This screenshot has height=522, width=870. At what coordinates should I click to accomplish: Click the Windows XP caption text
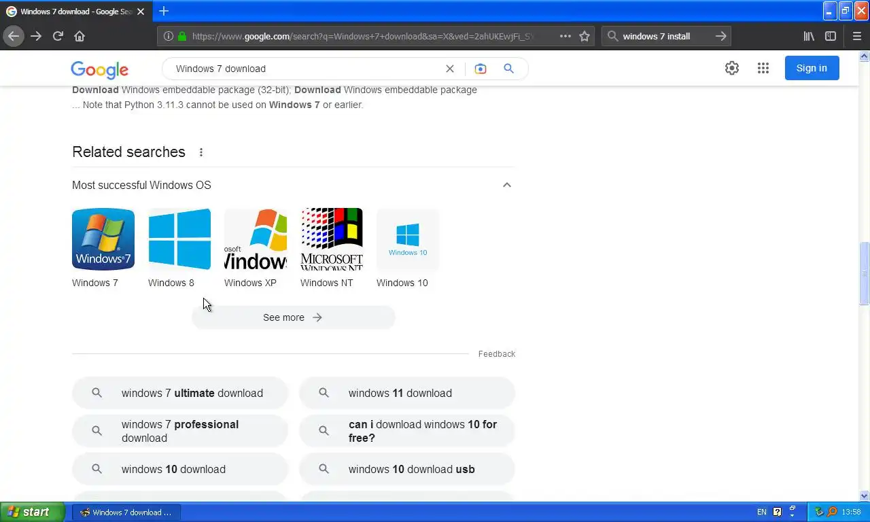[x=250, y=283]
